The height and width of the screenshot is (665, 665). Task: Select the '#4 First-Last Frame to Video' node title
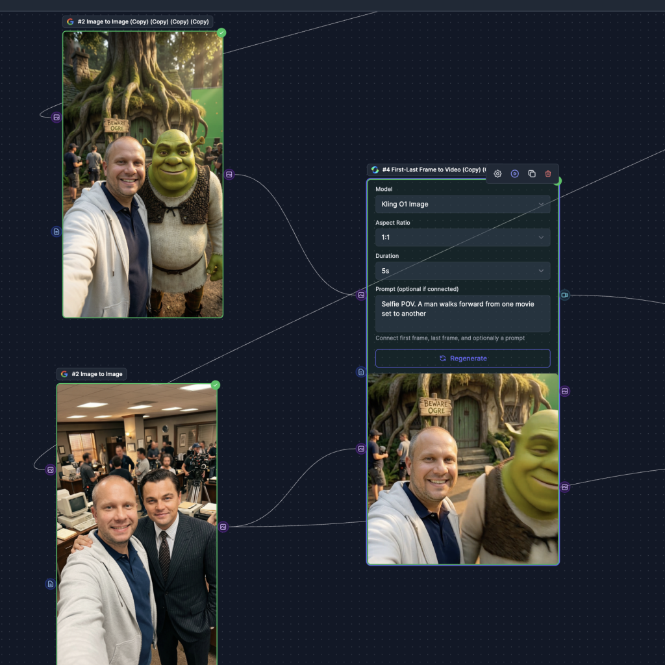pos(429,170)
